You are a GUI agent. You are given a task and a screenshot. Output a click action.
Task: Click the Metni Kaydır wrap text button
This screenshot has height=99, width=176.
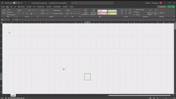click(57, 10)
